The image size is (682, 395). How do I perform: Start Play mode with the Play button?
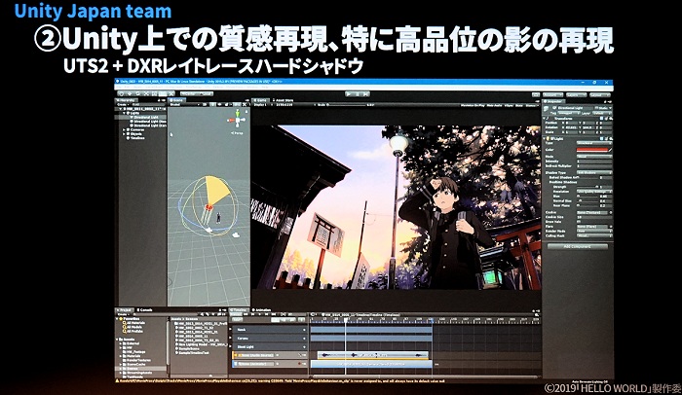pos(349,93)
